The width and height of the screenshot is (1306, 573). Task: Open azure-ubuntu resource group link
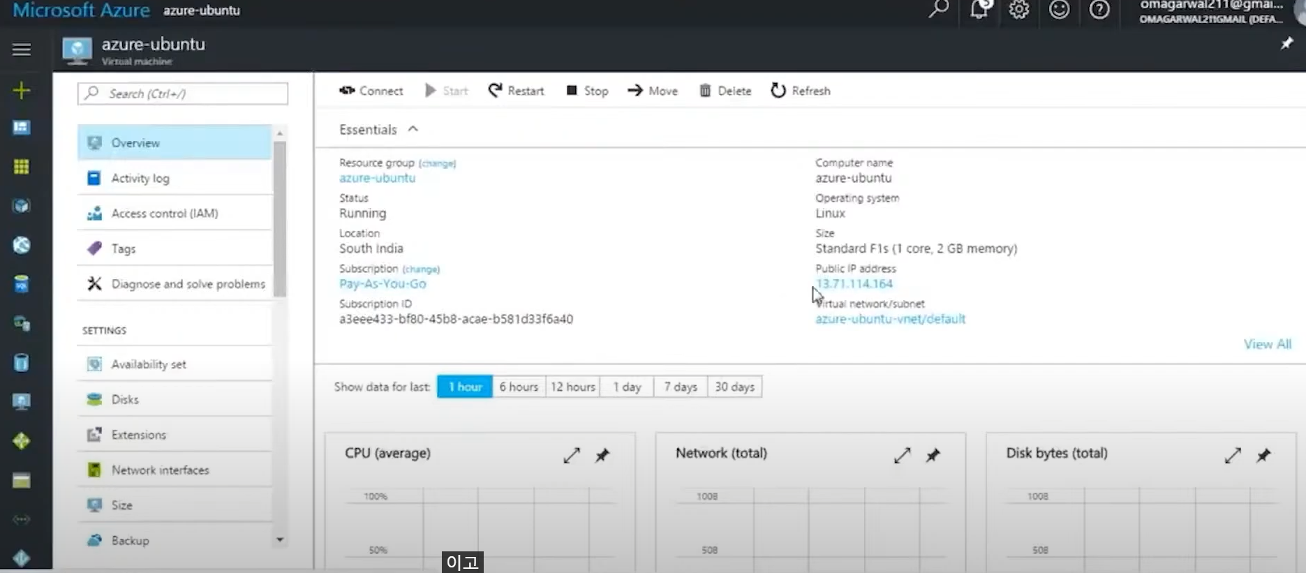[377, 178]
